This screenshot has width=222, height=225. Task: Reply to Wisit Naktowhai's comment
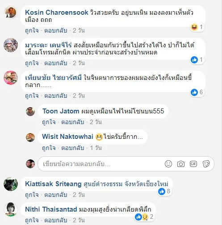pyautogui.click(x=73, y=148)
